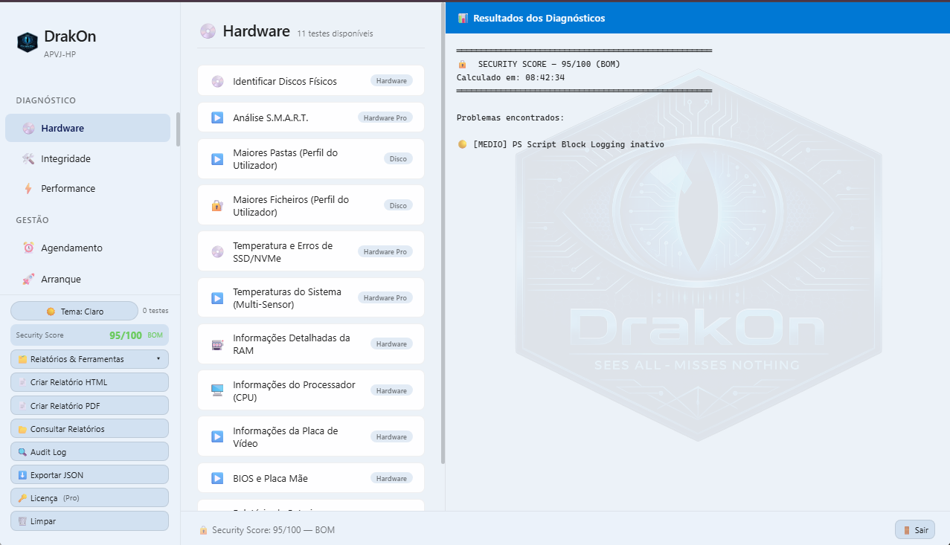Click the '11 testes disponíveis' text
This screenshot has width=950, height=545.
335,33
